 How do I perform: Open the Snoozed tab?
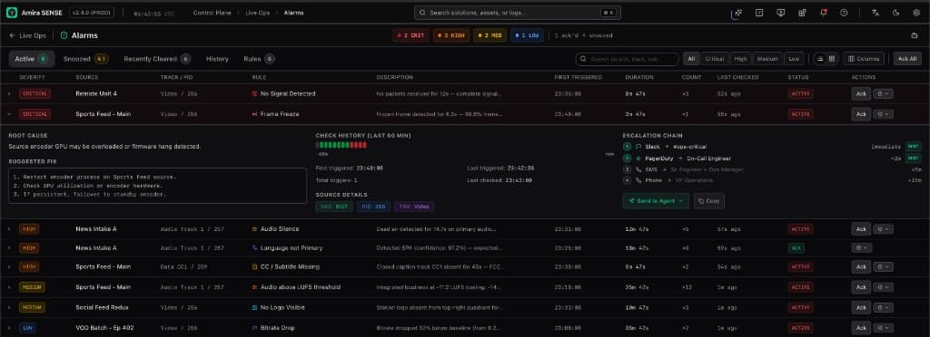point(85,59)
